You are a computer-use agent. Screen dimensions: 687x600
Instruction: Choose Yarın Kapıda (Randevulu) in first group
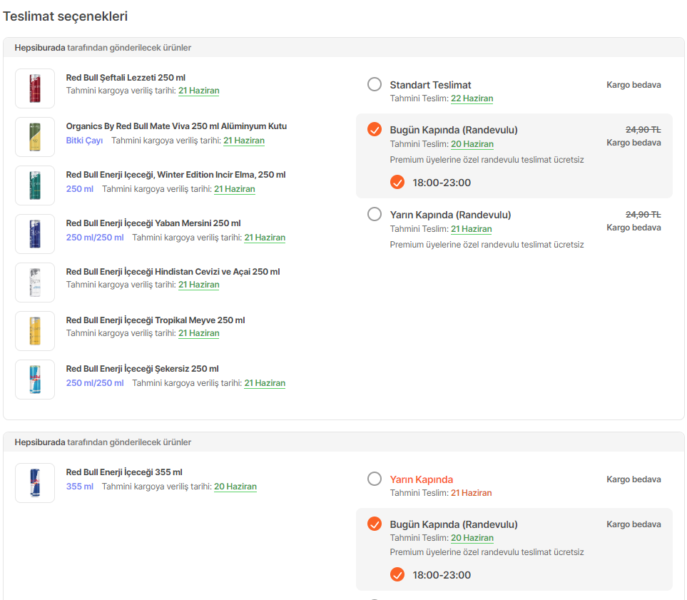coord(375,214)
